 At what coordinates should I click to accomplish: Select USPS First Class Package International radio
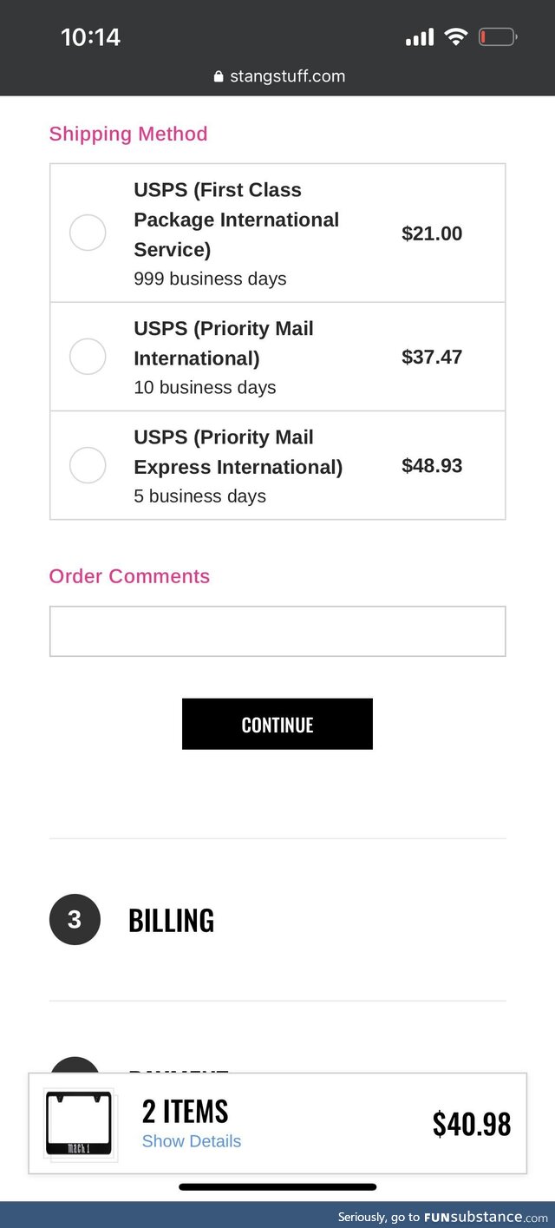[88, 233]
